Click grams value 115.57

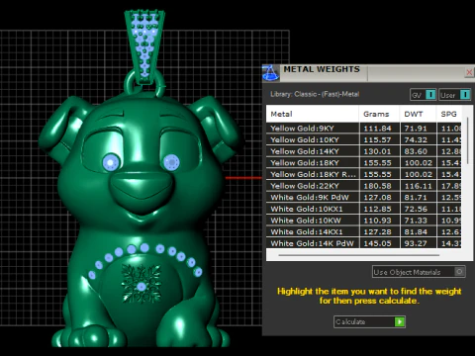coord(377,139)
